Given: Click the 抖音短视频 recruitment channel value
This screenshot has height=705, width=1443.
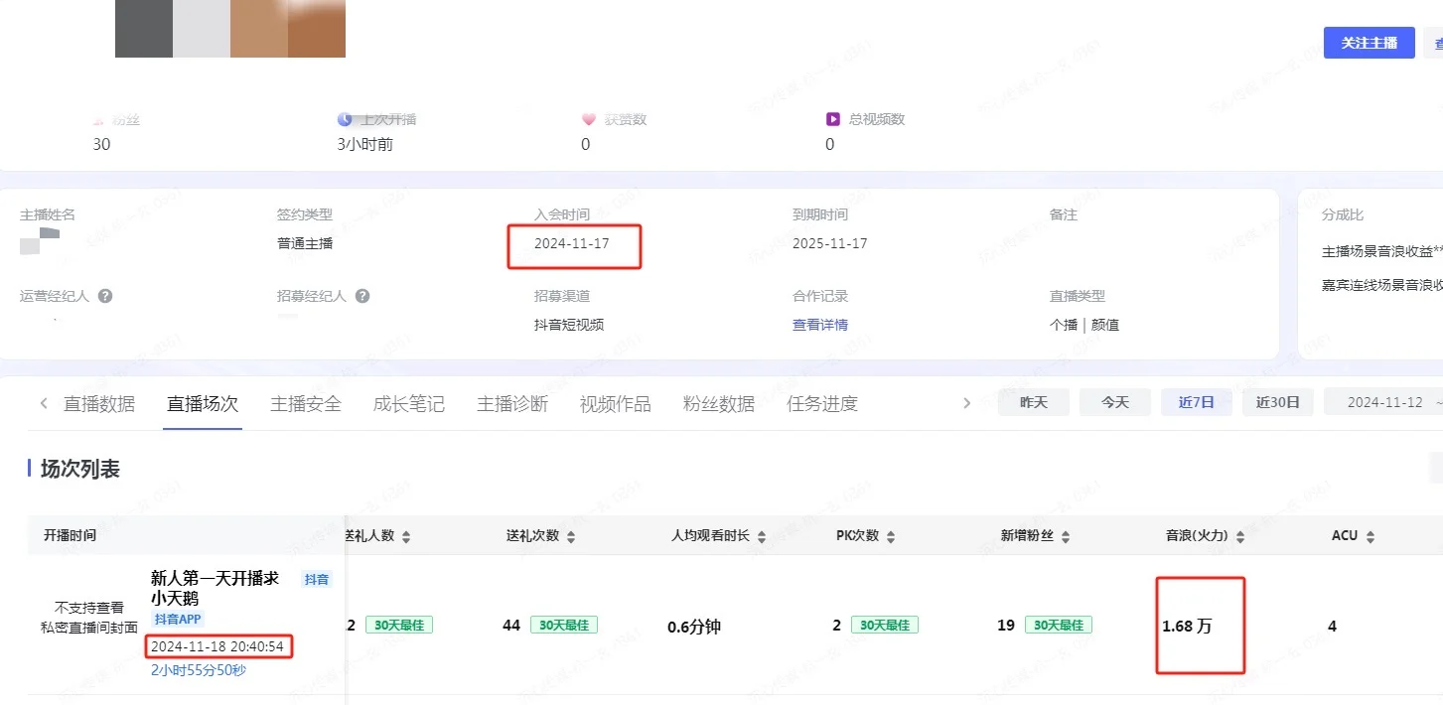Looking at the screenshot, I should coord(569,325).
